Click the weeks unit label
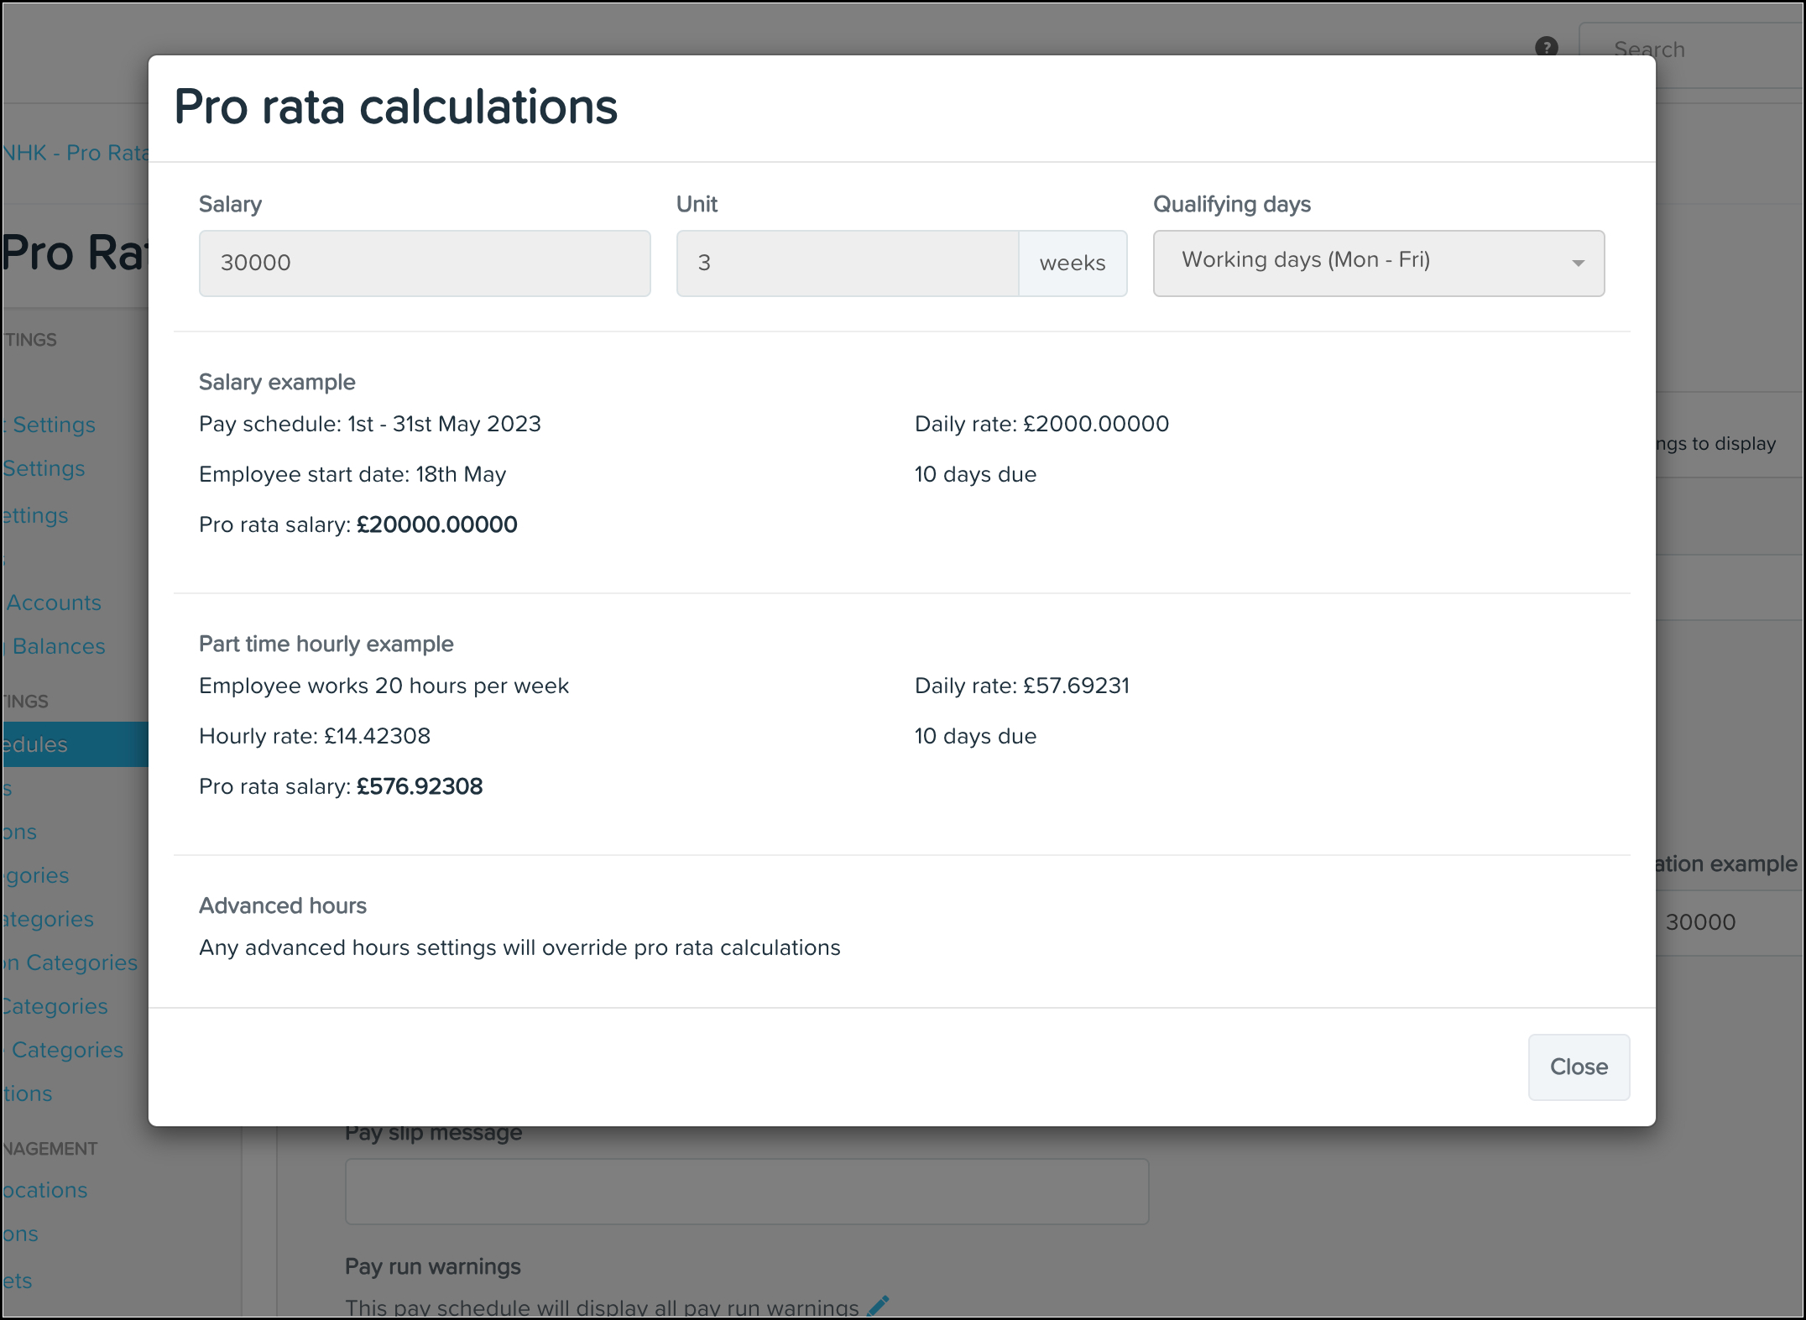 click(x=1073, y=263)
